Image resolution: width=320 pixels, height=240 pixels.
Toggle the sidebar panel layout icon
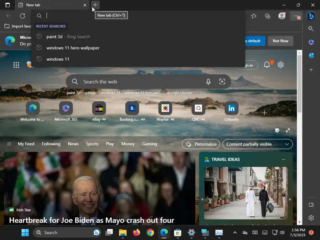pos(311,205)
